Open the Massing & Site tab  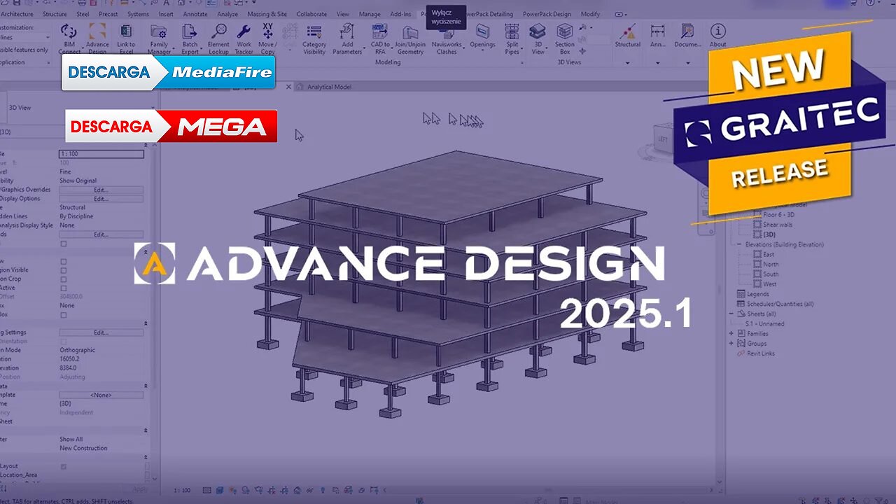point(267,14)
